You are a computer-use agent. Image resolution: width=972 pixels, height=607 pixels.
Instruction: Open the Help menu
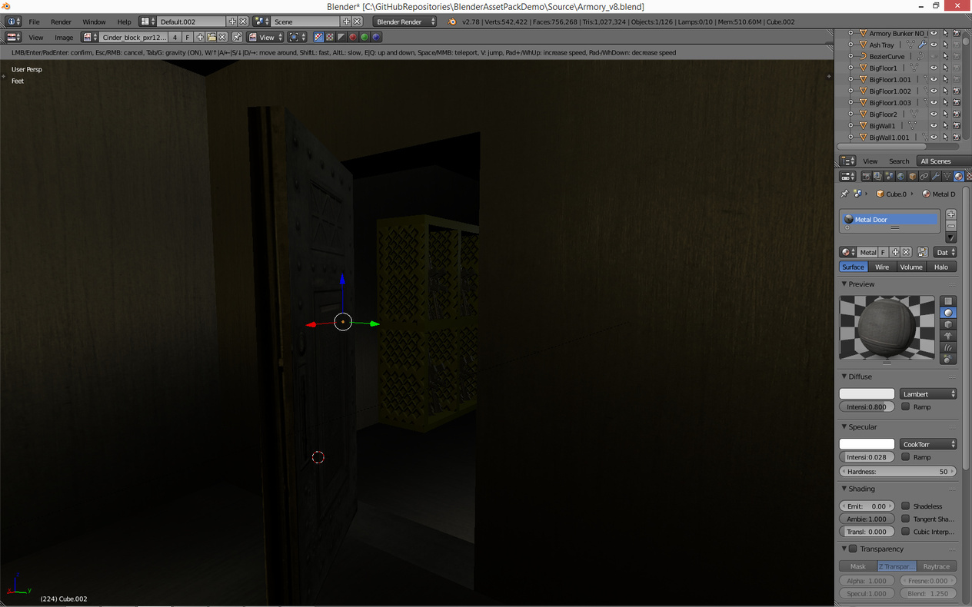click(x=124, y=22)
